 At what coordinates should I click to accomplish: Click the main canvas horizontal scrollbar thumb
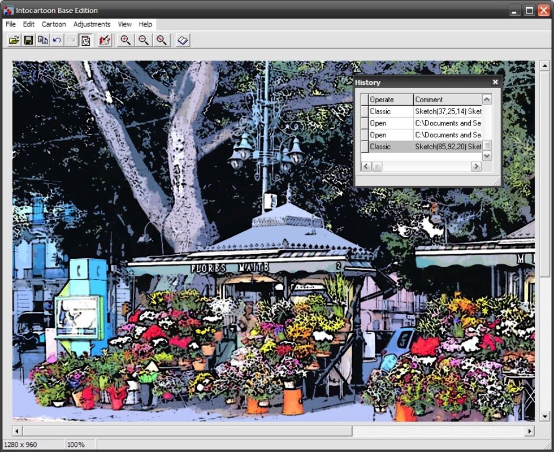click(x=188, y=431)
